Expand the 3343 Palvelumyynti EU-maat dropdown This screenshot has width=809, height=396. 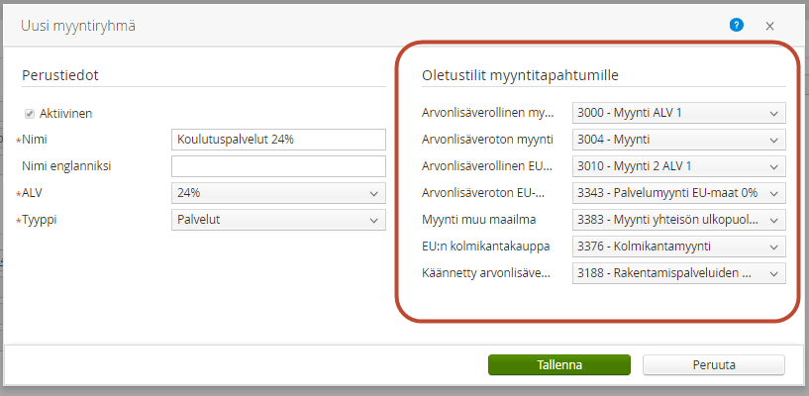click(678, 193)
